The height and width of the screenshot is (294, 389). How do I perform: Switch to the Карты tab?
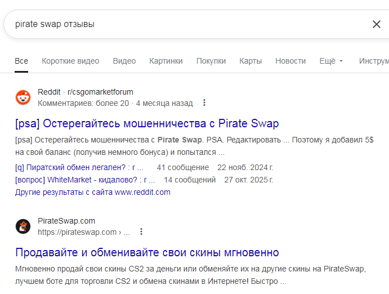pyautogui.click(x=251, y=61)
